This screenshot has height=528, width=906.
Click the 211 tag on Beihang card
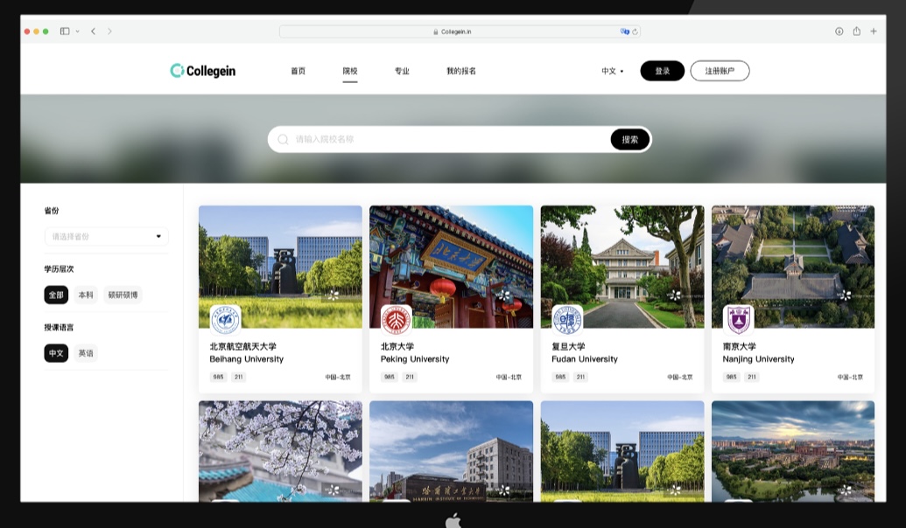(x=239, y=377)
